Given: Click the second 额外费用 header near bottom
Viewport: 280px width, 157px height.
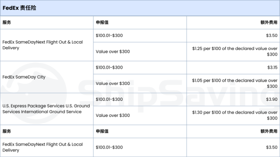Looking at the screenshot, I should (x=269, y=131).
